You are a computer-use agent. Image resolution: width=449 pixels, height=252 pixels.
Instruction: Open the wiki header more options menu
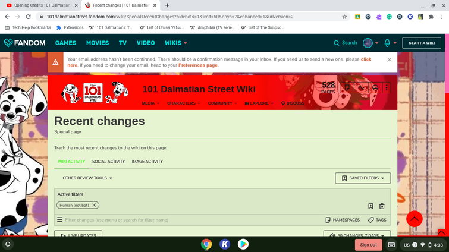point(387,88)
